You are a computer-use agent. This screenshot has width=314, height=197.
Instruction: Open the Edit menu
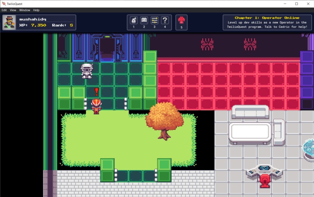click(x=4, y=10)
